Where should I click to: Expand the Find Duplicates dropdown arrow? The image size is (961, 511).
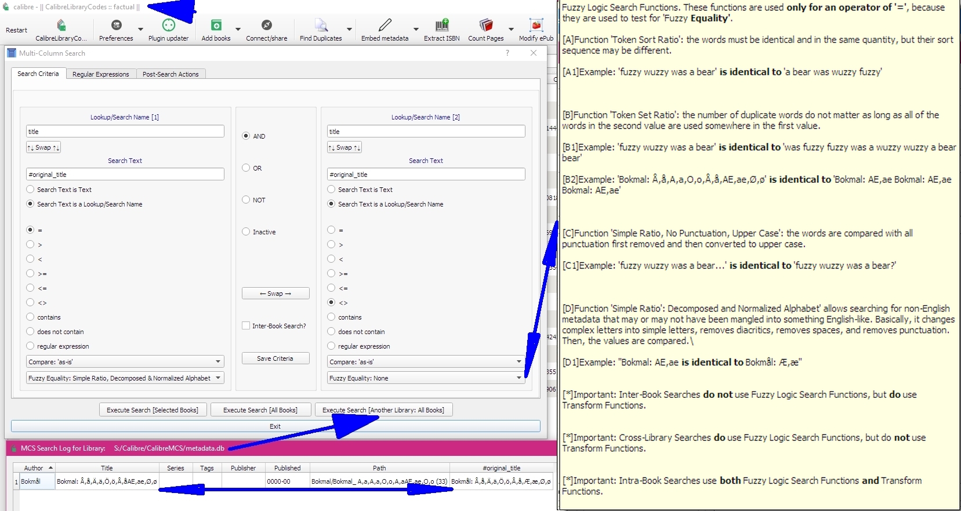pyautogui.click(x=349, y=29)
